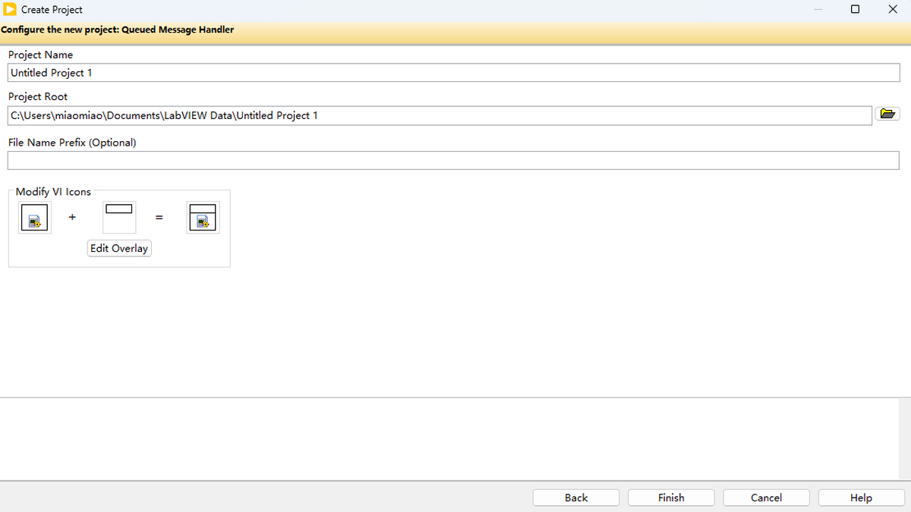Image resolution: width=911 pixels, height=512 pixels.
Task: Click the original VI icon preview
Action: 35,217
